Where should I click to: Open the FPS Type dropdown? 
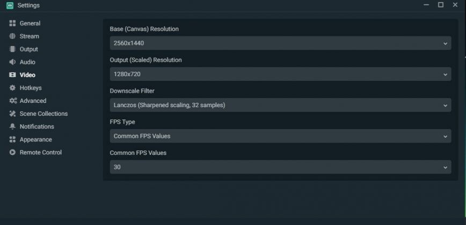[x=280, y=136]
